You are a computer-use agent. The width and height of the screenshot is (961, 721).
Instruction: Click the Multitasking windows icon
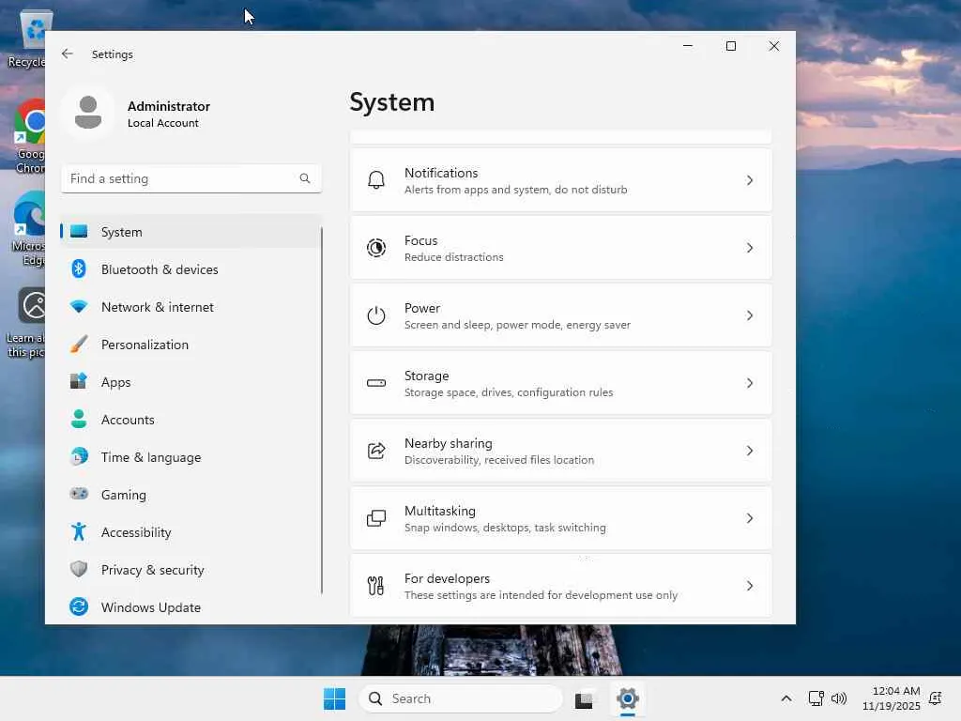pos(375,518)
